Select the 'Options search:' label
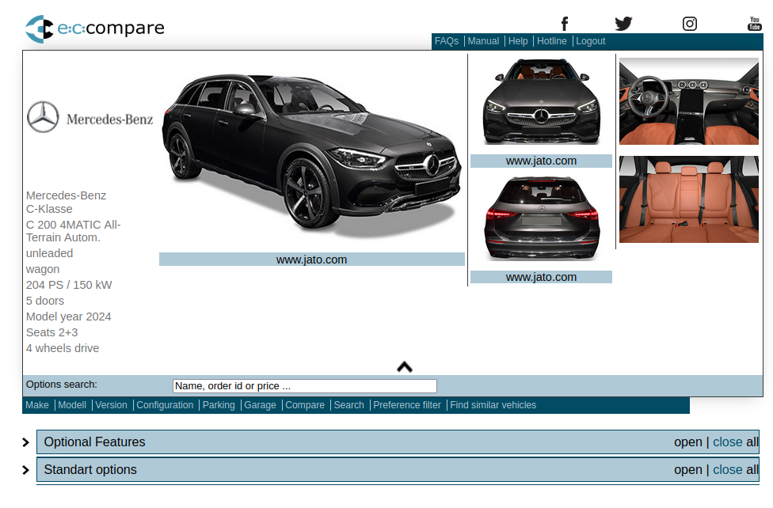 62,385
